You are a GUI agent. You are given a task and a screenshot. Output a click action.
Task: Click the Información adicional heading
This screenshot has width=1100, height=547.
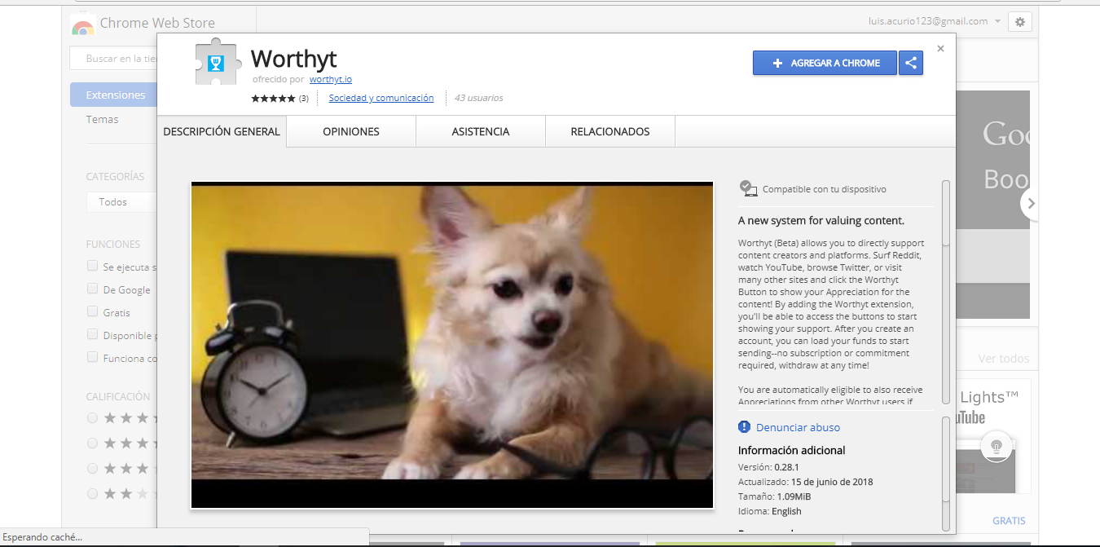point(791,450)
